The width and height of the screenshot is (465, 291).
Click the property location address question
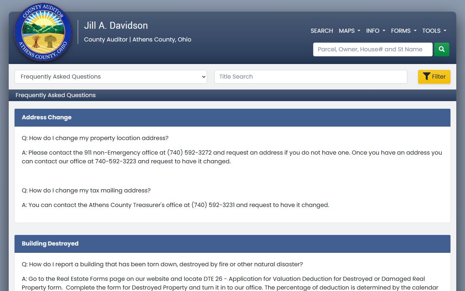(95, 138)
